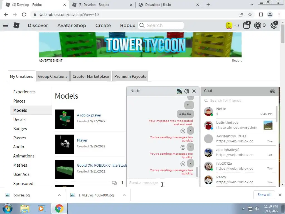
Task: Click the Nette chat messages scrollbar
Action: coord(197,172)
